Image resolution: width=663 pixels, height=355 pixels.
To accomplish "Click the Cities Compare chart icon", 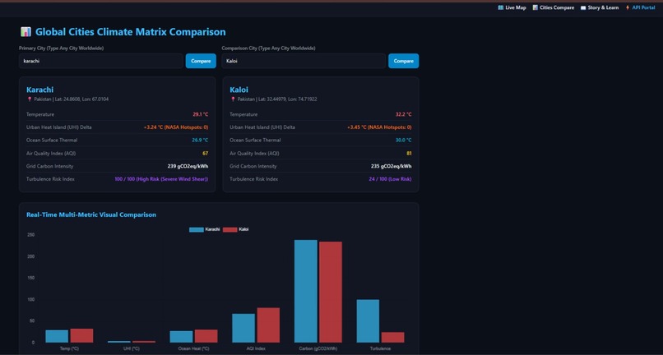I will (x=535, y=7).
